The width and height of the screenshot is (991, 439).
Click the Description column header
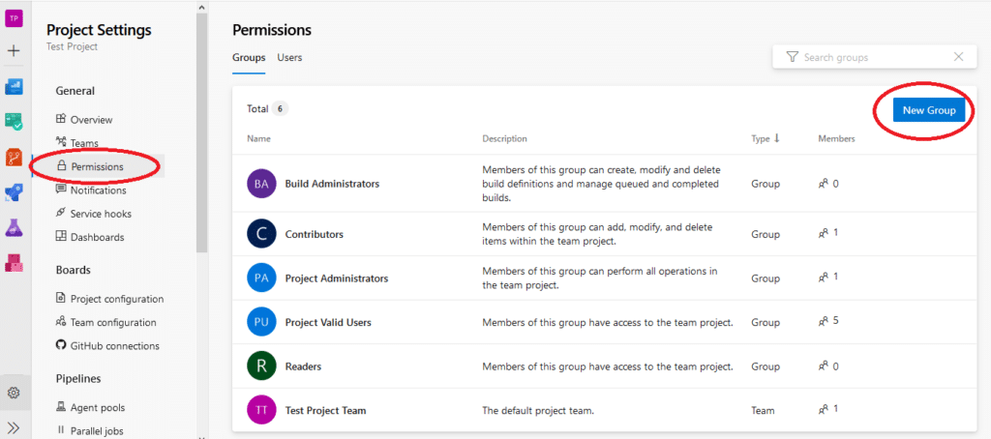pos(504,138)
